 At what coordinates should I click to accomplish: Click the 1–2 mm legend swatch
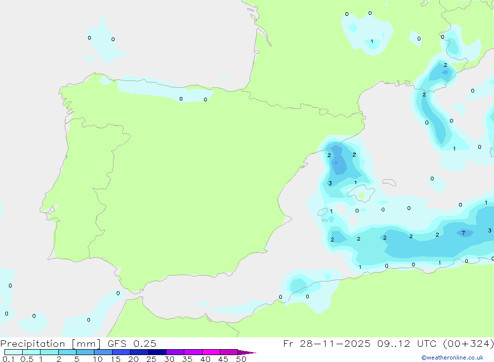click(x=49, y=352)
